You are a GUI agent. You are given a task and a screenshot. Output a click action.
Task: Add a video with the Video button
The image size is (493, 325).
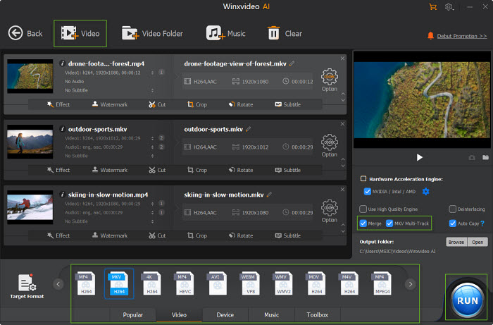(80, 33)
